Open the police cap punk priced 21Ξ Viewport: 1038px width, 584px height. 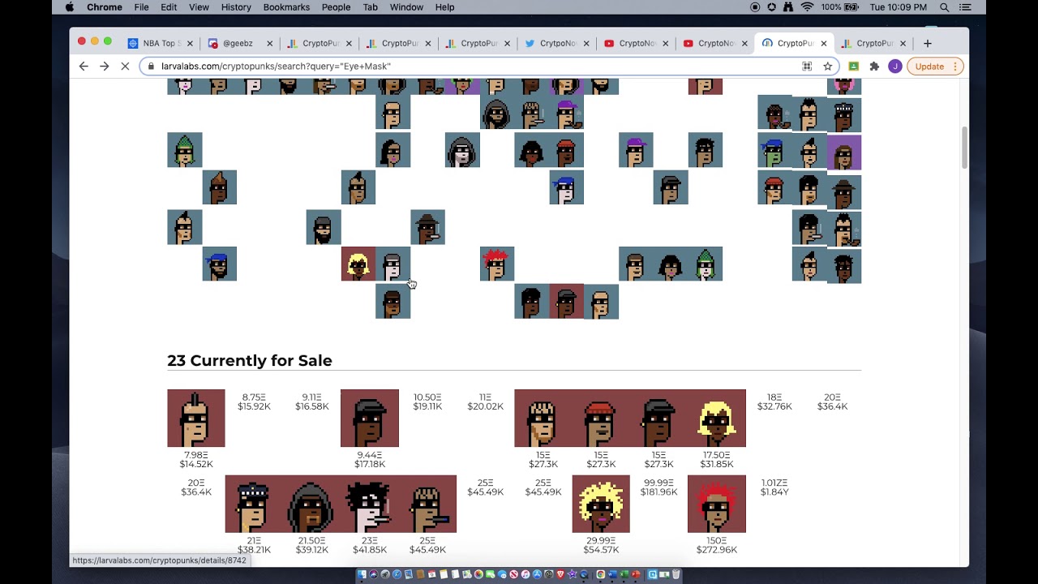254,505
